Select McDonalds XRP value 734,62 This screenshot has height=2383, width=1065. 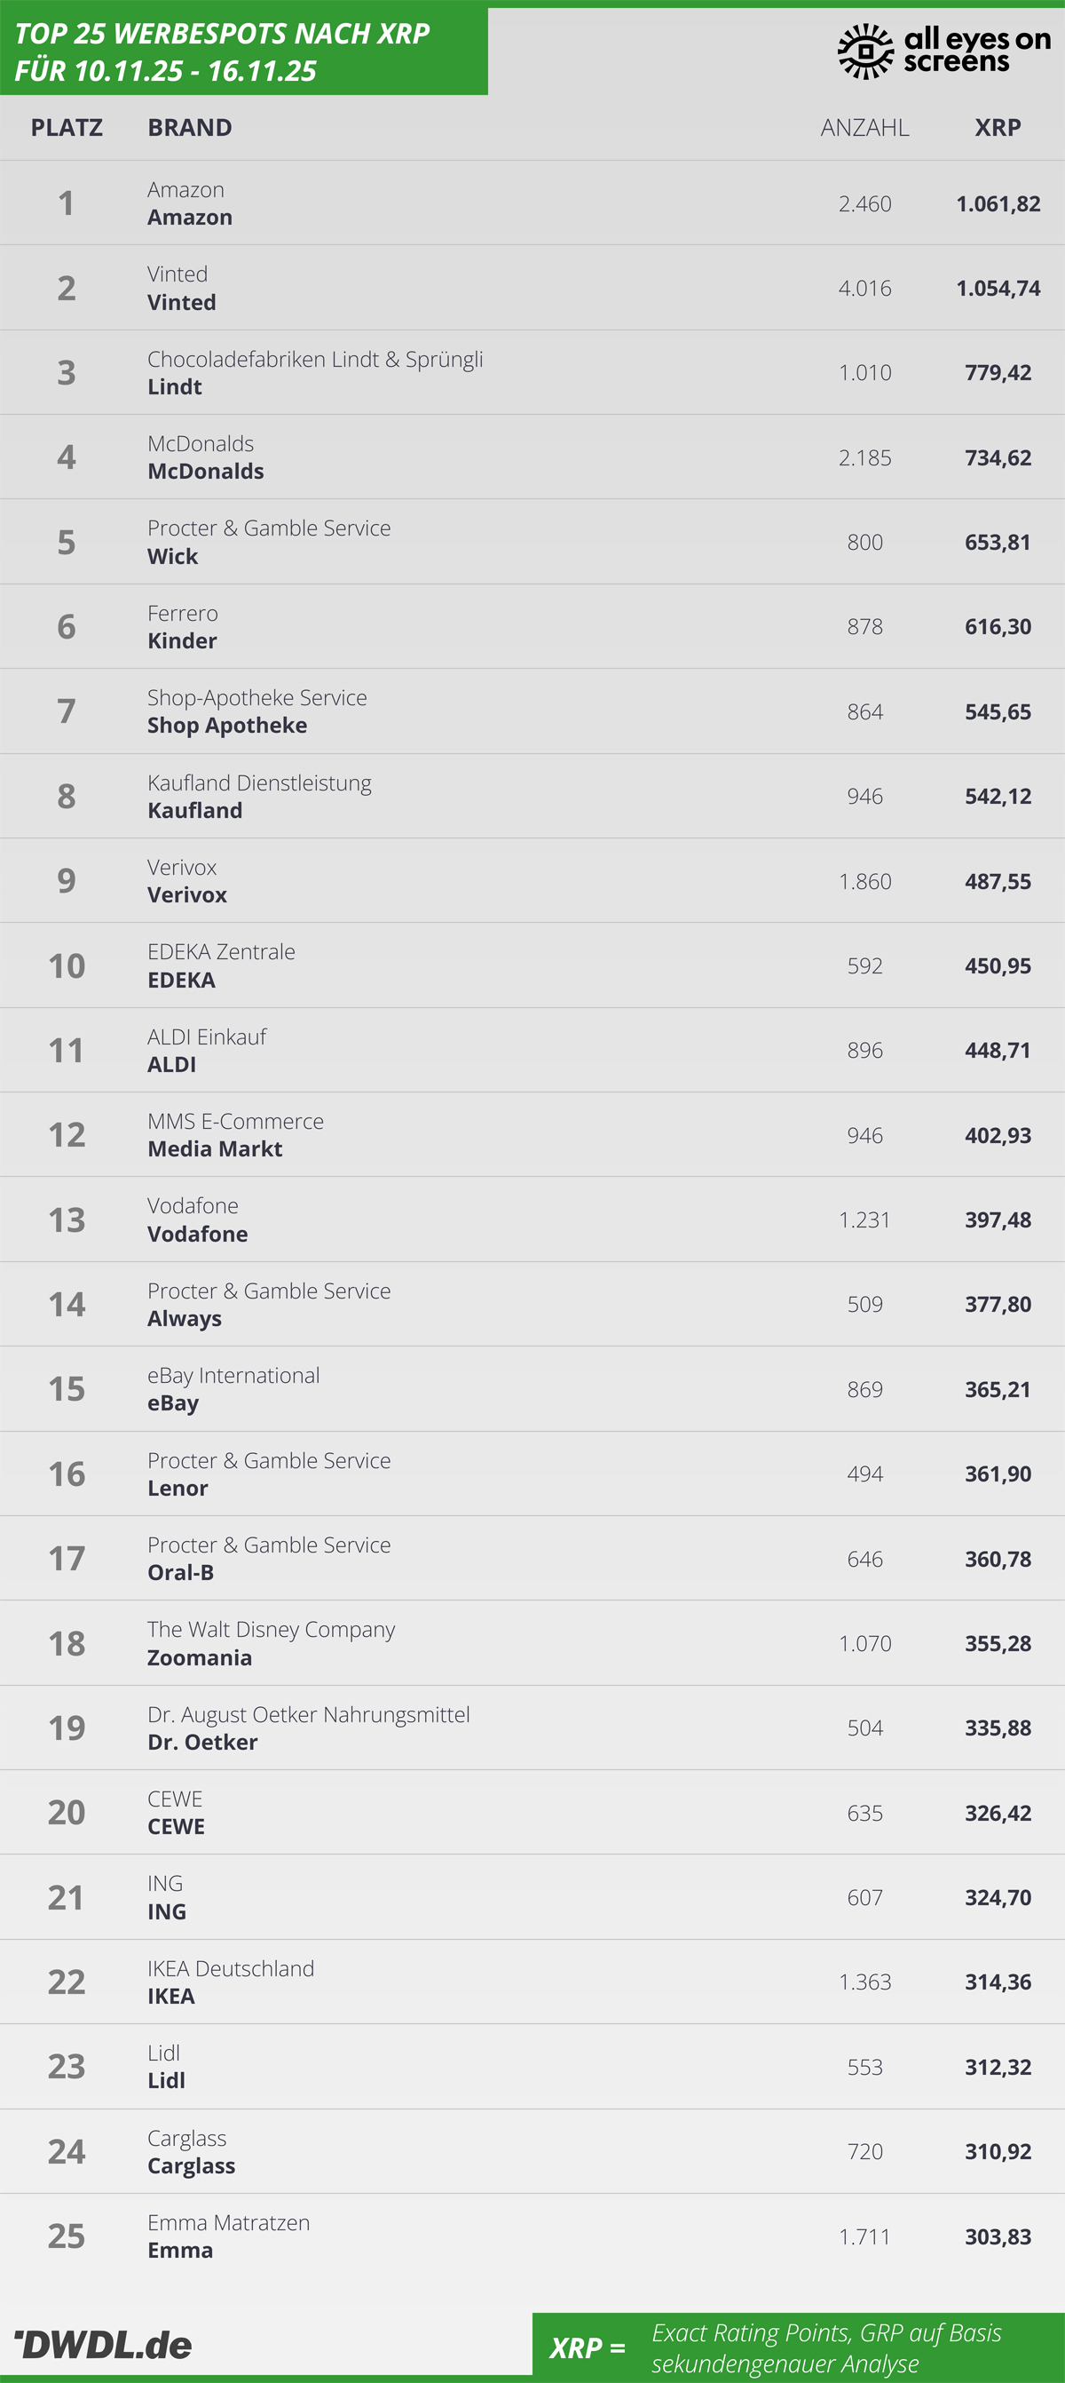point(998,458)
